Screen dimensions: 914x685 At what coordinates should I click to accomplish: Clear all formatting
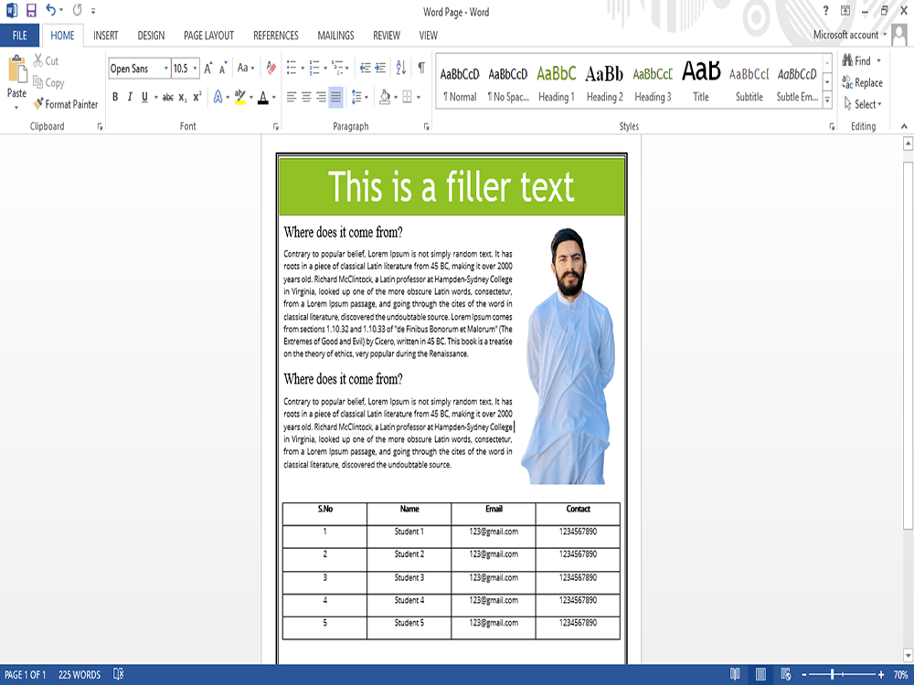(271, 68)
